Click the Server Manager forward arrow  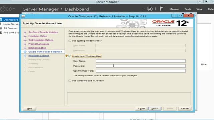(x=9, y=9)
